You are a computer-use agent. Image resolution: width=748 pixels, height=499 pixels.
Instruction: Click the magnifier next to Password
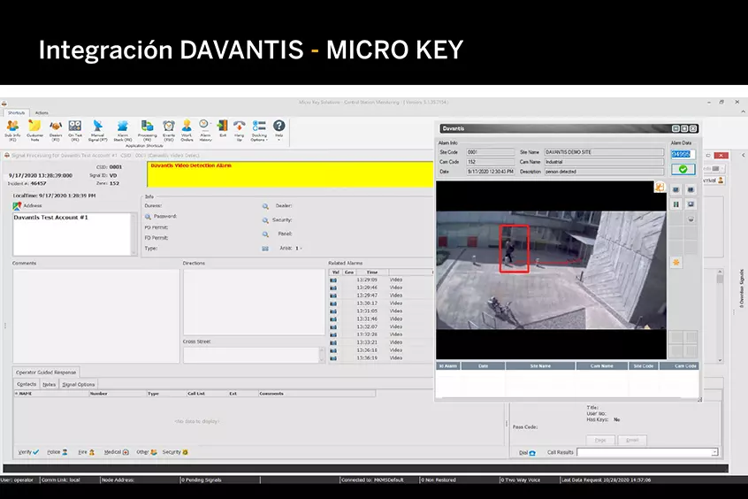coord(148,216)
